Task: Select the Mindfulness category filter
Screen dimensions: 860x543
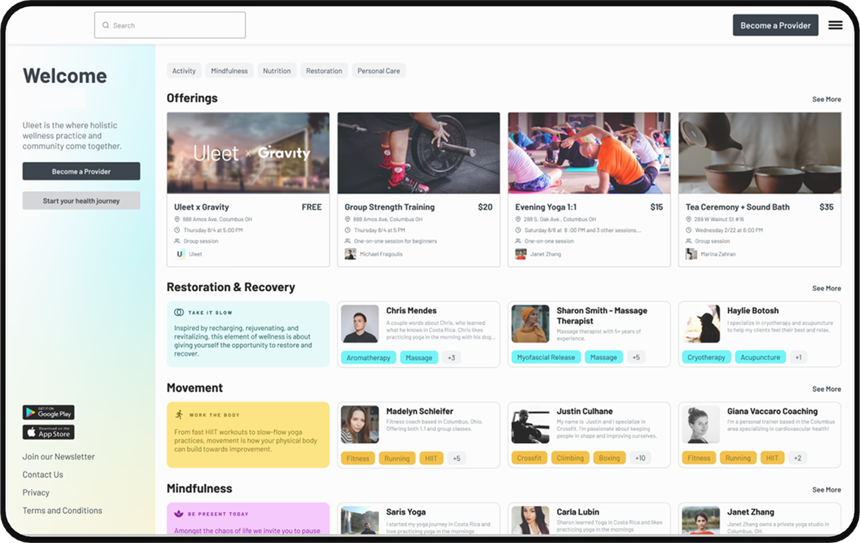Action: (x=229, y=71)
